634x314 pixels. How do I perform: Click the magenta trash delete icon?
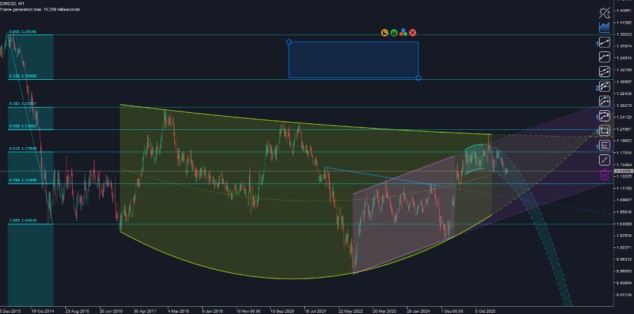[x=604, y=175]
